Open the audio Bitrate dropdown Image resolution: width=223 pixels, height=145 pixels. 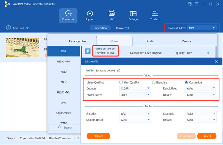pyautogui.click(x=201, y=120)
